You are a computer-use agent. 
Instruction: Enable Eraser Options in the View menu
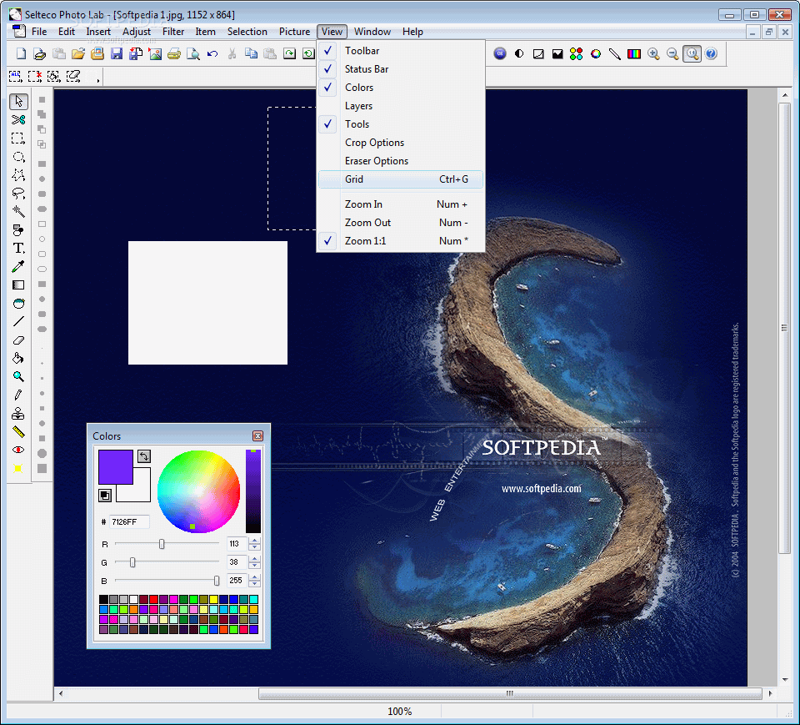401,161
